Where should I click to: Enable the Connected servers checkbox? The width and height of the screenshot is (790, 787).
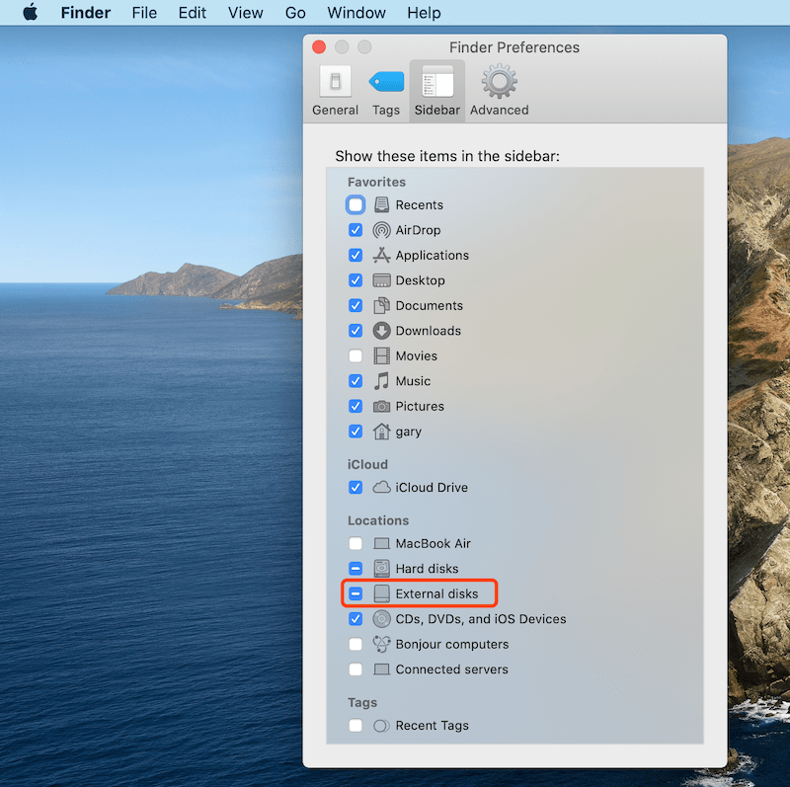tap(355, 669)
